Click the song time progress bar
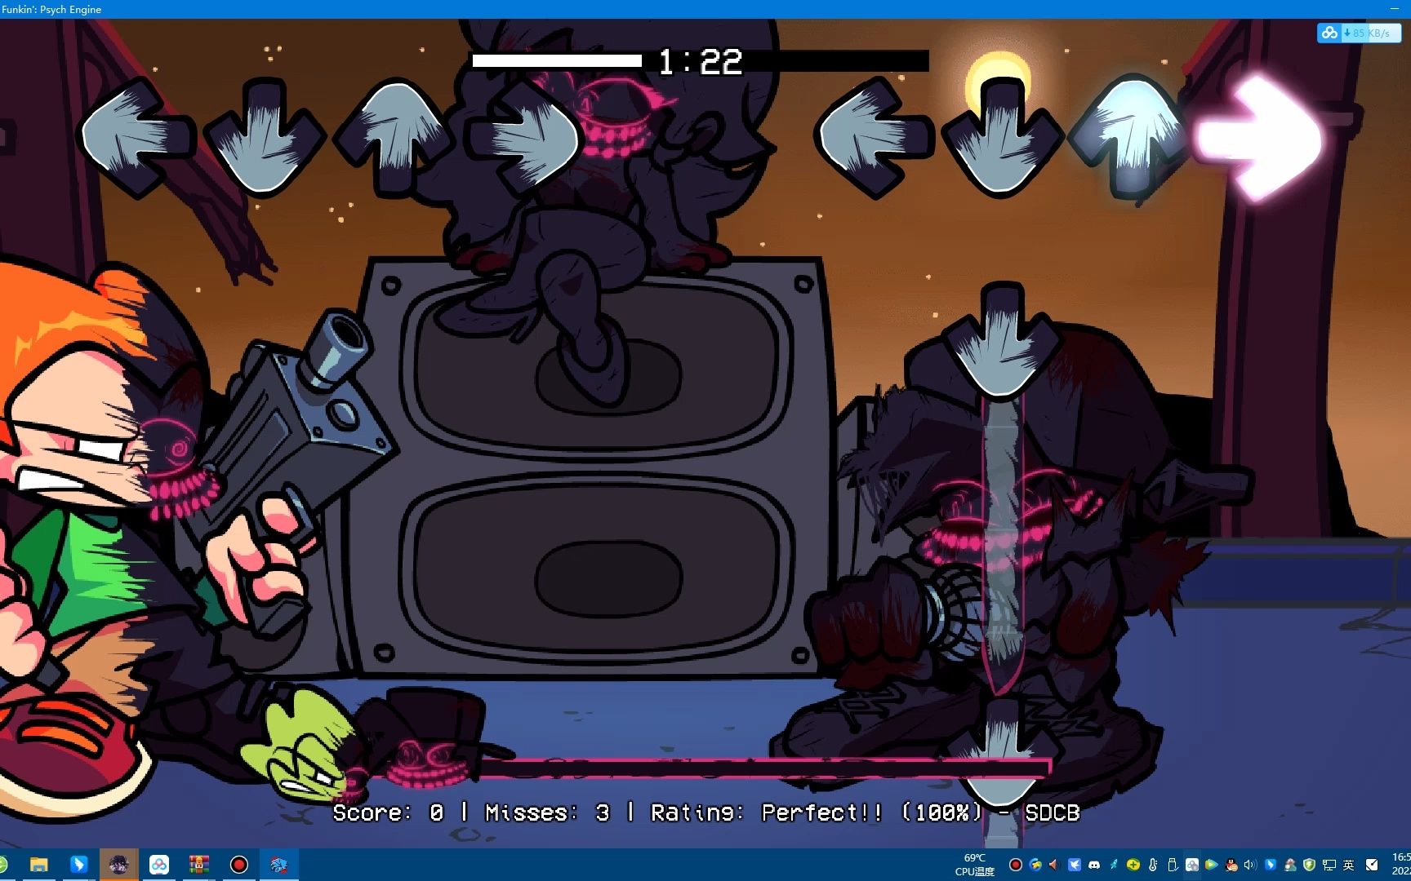Screen dimensions: 1411x881 [700, 60]
